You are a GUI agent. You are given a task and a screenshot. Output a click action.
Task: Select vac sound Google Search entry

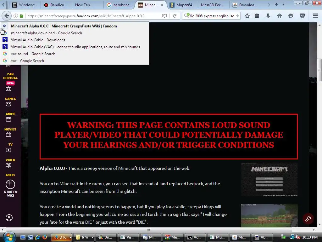click(x=75, y=54)
